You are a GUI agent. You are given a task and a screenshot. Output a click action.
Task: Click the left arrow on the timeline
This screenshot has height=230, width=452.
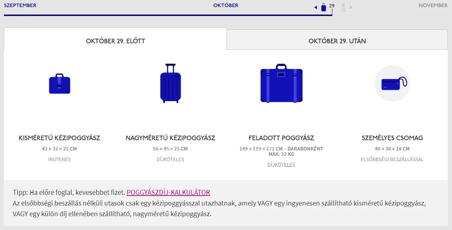tap(316, 7)
